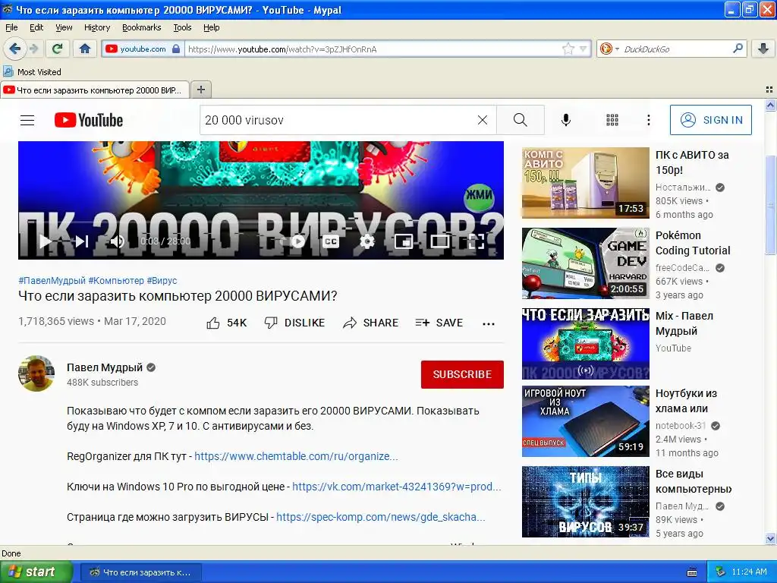Open Mix - Павел Мудрый playlist thumbnail

tap(585, 344)
